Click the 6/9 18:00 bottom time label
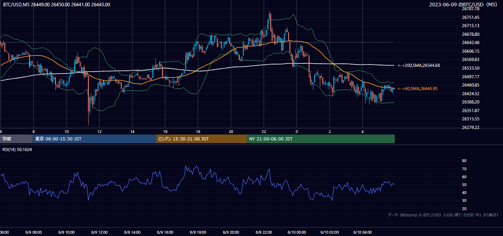Image resolution: width=503 pixels, height=236 pixels. pyautogui.click(x=198, y=232)
